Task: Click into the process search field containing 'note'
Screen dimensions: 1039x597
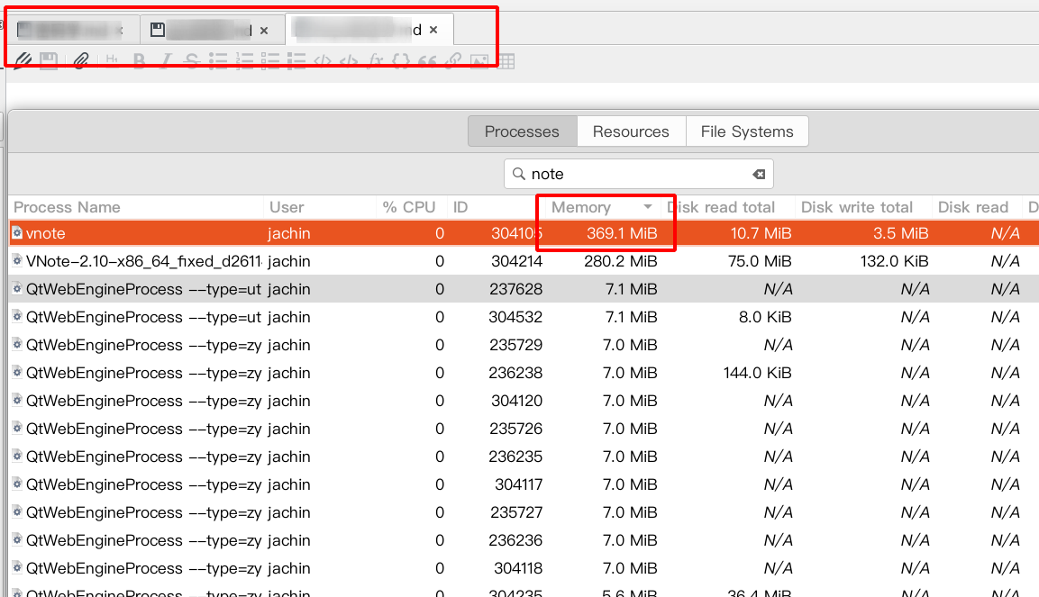Action: [638, 174]
